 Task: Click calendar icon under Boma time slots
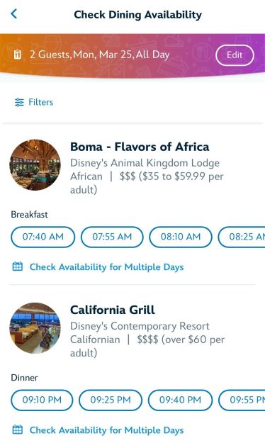pyautogui.click(x=18, y=267)
